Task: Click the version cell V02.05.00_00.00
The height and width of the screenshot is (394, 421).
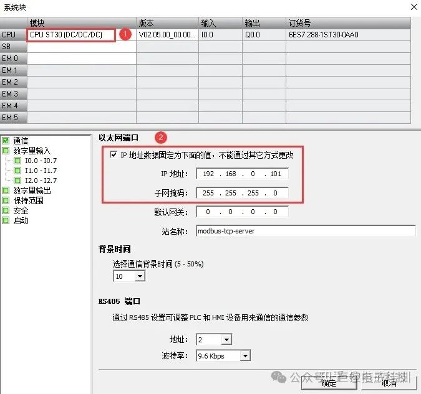Action: coord(167,35)
